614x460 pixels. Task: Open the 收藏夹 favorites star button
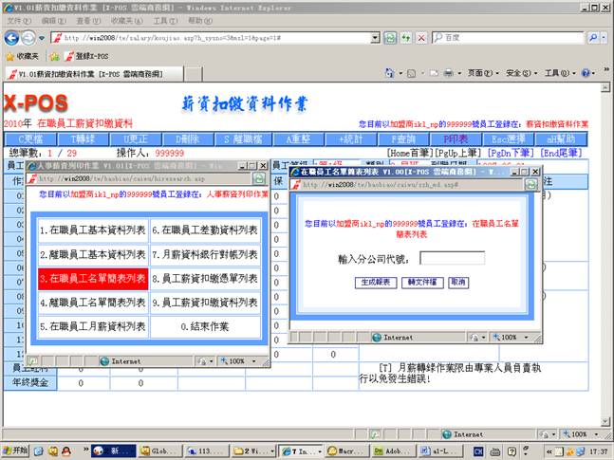point(28,56)
